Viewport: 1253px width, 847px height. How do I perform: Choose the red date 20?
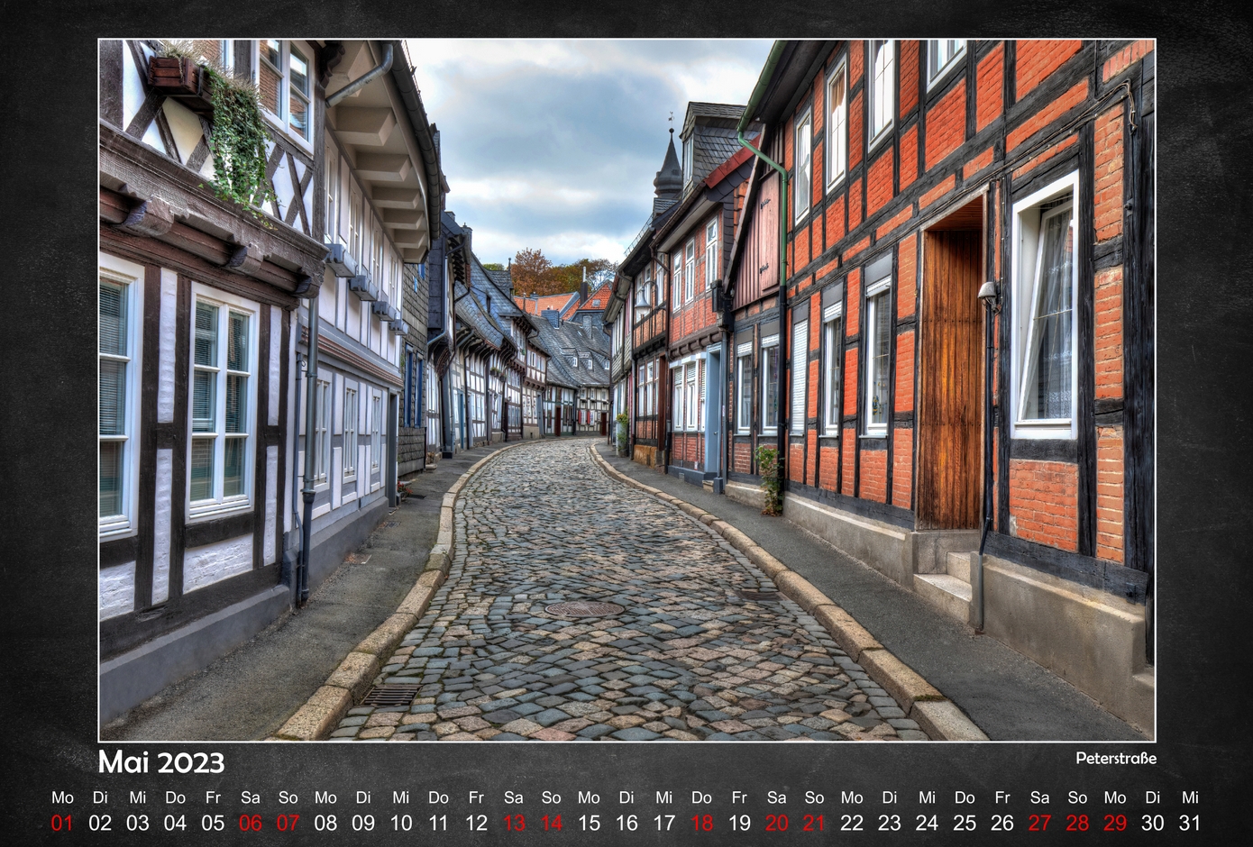tap(777, 823)
